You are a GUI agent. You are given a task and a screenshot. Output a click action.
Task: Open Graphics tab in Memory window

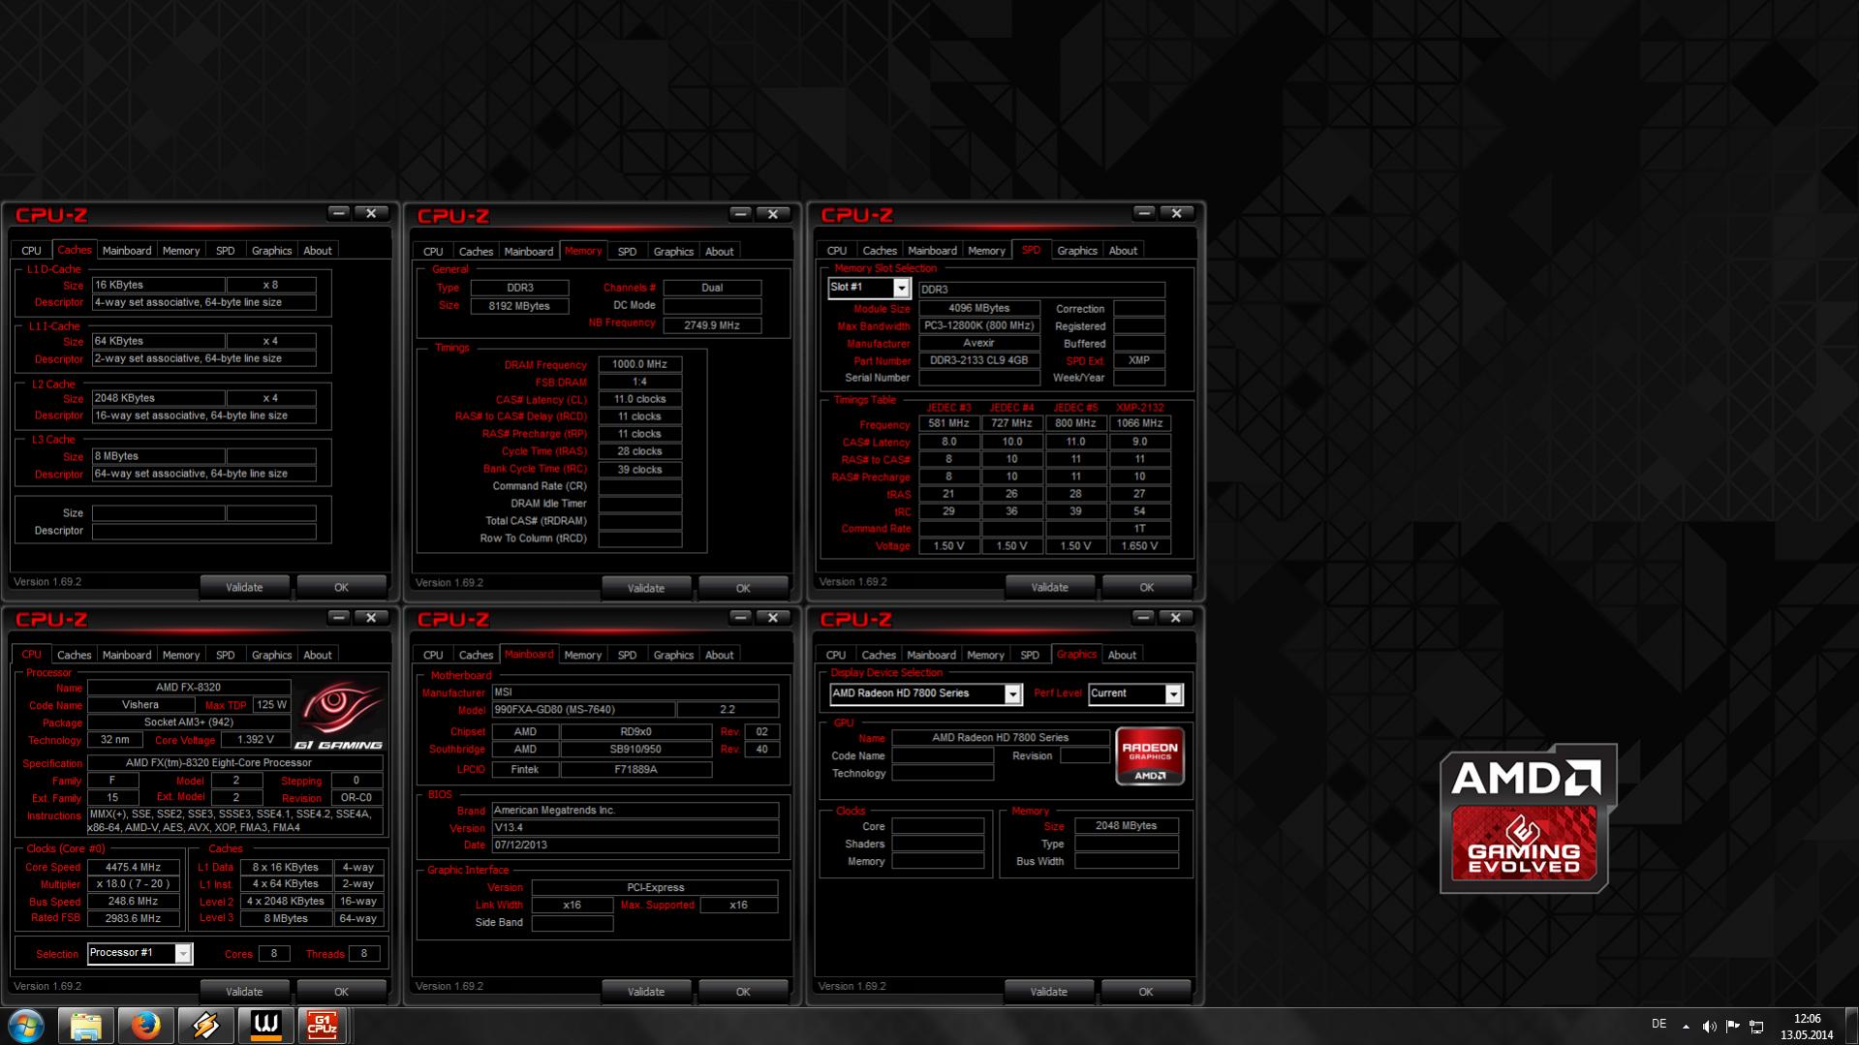[673, 252]
